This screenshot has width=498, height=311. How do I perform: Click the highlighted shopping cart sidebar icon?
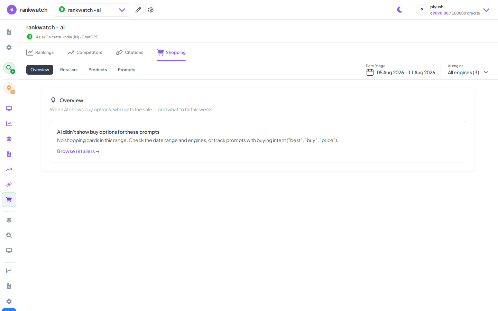9,200
